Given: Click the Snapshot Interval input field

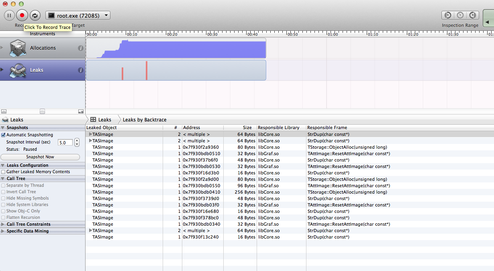Looking at the screenshot, I should coord(65,142).
